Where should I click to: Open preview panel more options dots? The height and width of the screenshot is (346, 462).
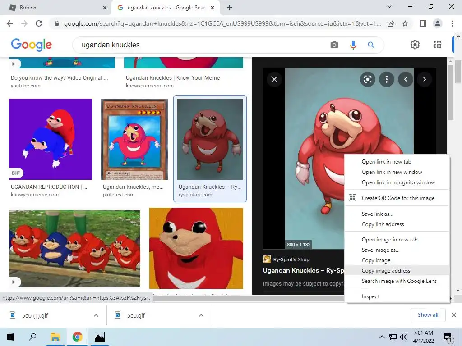pos(387,79)
